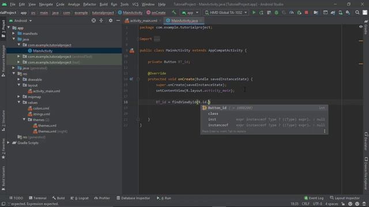Click the override gutter icon beside onCreate
The width and height of the screenshot is (369, 207).
(131, 79)
